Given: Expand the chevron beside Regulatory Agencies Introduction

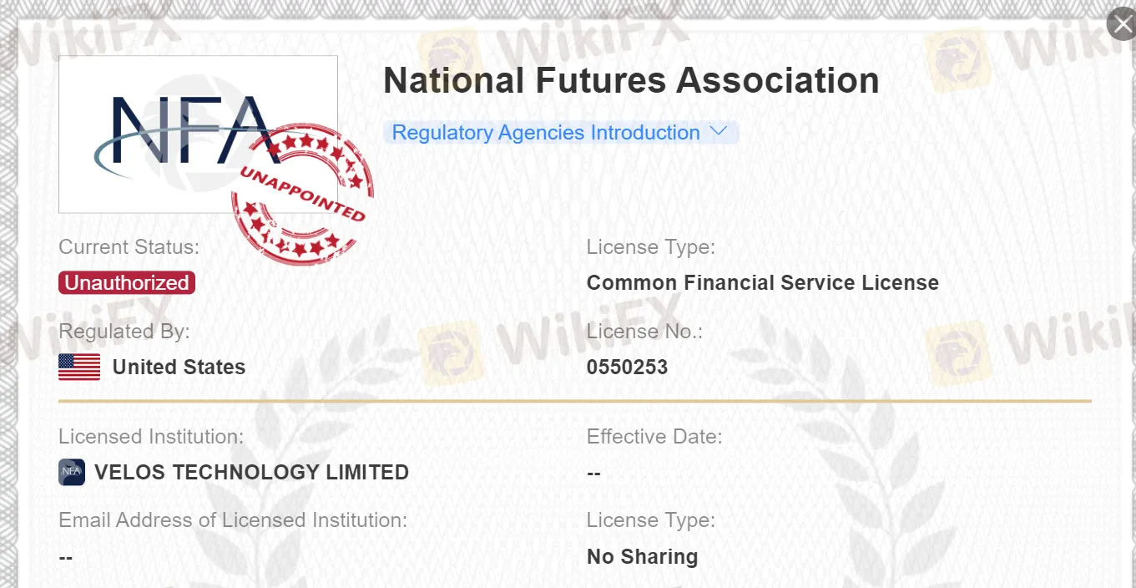Looking at the screenshot, I should coord(719,132).
